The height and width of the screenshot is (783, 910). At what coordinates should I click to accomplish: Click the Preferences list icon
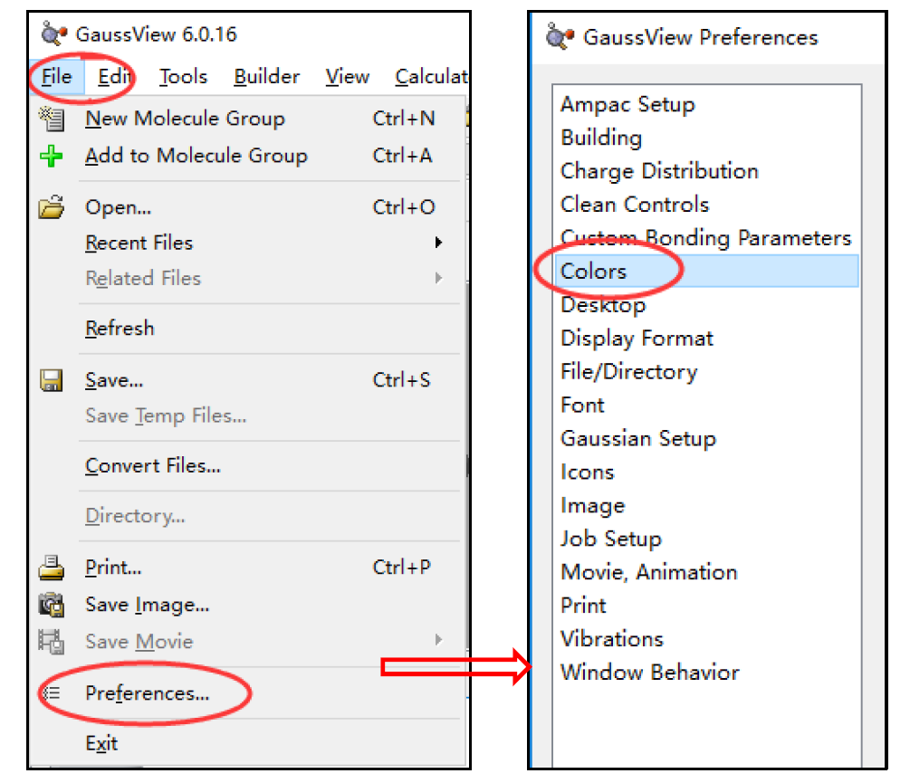point(52,693)
